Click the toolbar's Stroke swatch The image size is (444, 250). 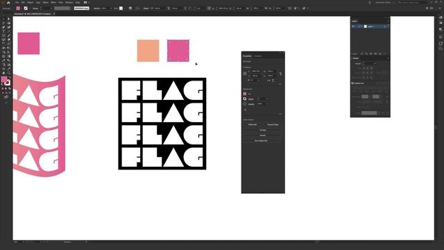pos(8,83)
